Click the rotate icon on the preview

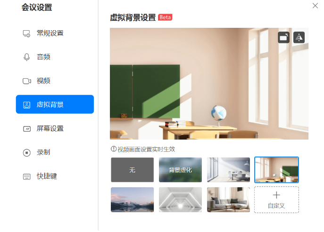click(283, 37)
